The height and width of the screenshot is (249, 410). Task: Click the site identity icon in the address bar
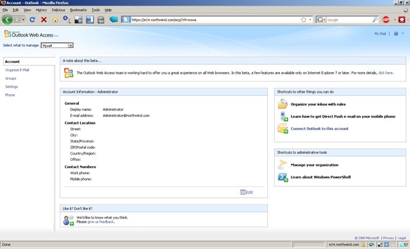126,20
